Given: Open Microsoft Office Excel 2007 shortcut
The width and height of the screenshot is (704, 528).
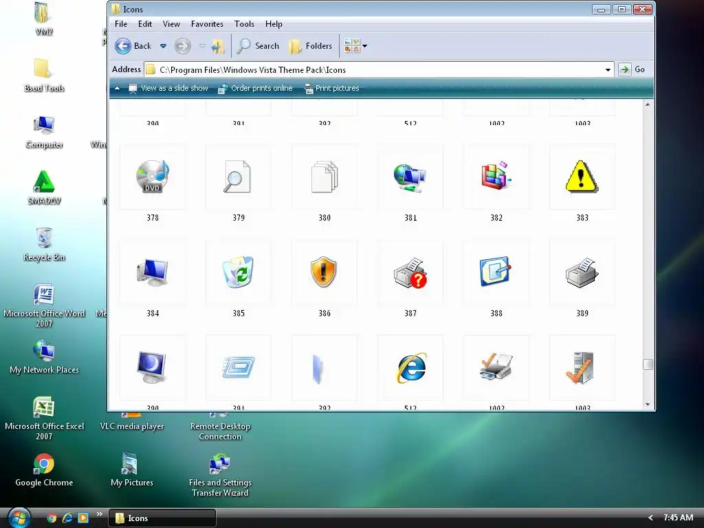Looking at the screenshot, I should coord(44,419).
